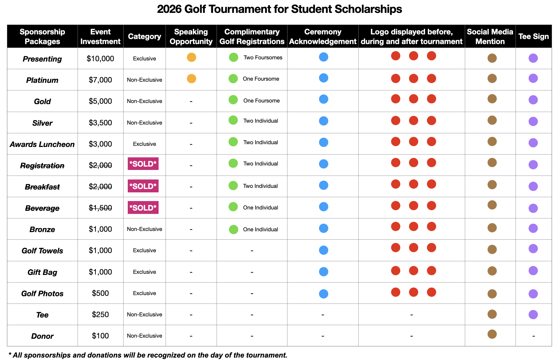Click the green registration dot in Gold row
This screenshot has height=364, width=557.
coord(233,100)
